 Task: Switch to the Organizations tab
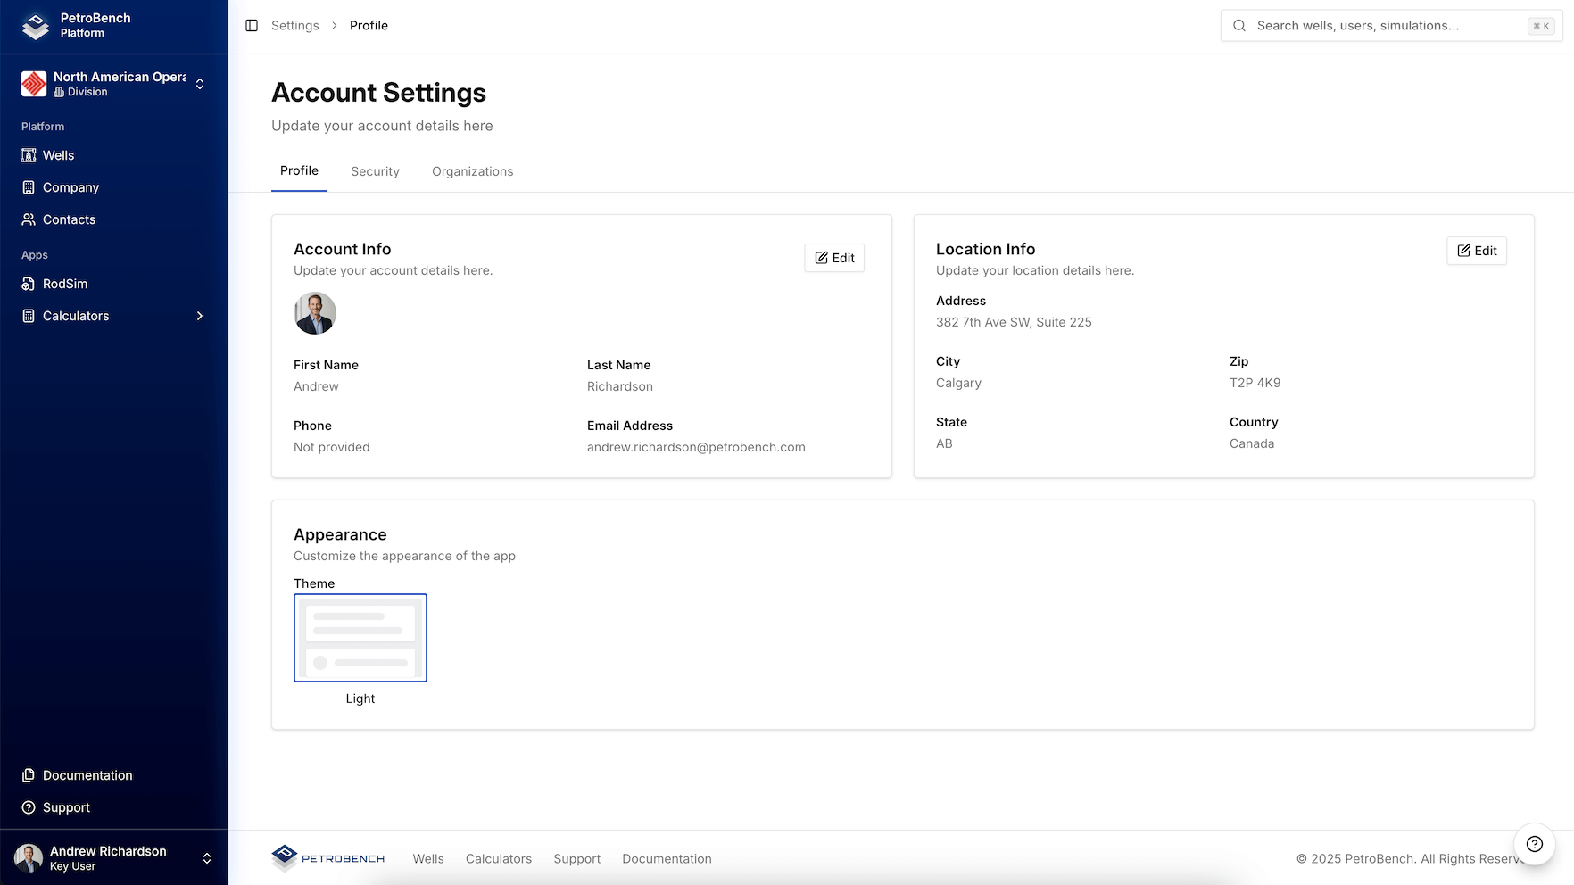472,171
